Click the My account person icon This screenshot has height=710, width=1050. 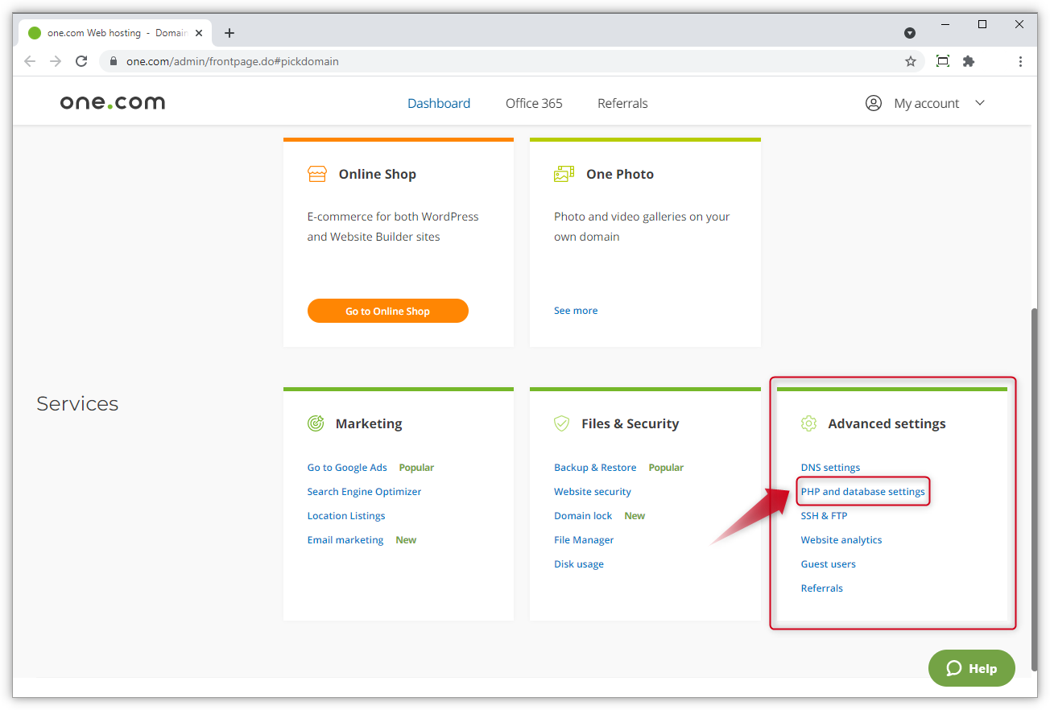(874, 103)
